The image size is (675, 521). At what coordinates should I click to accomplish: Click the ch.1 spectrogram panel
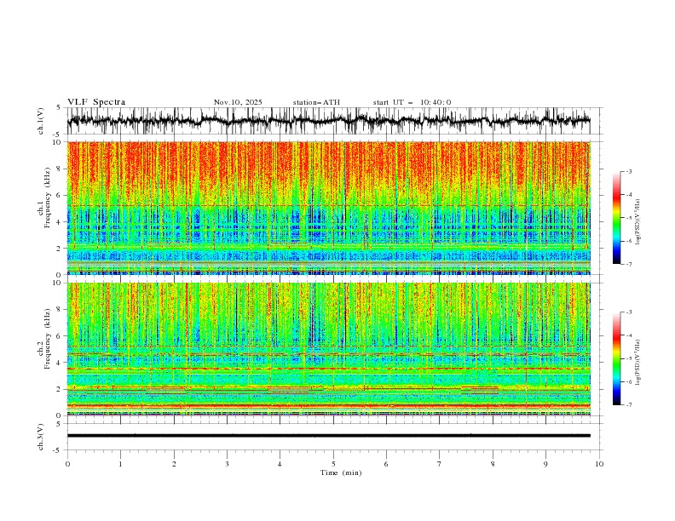click(329, 208)
